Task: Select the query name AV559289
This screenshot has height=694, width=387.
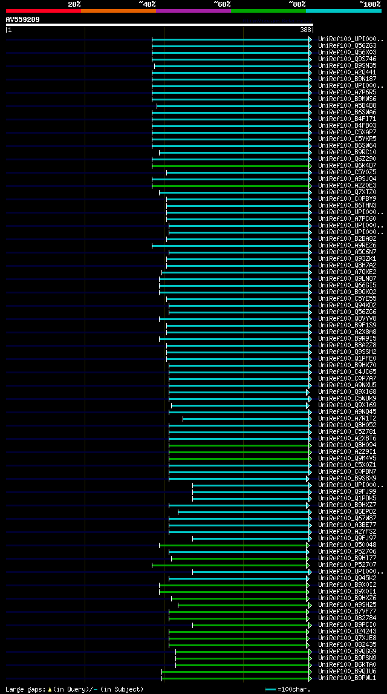Action: point(22,19)
